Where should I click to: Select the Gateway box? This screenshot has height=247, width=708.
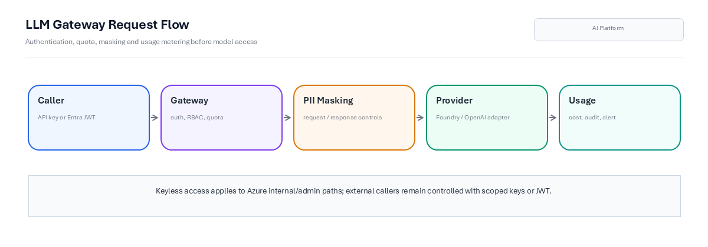pyautogui.click(x=222, y=118)
